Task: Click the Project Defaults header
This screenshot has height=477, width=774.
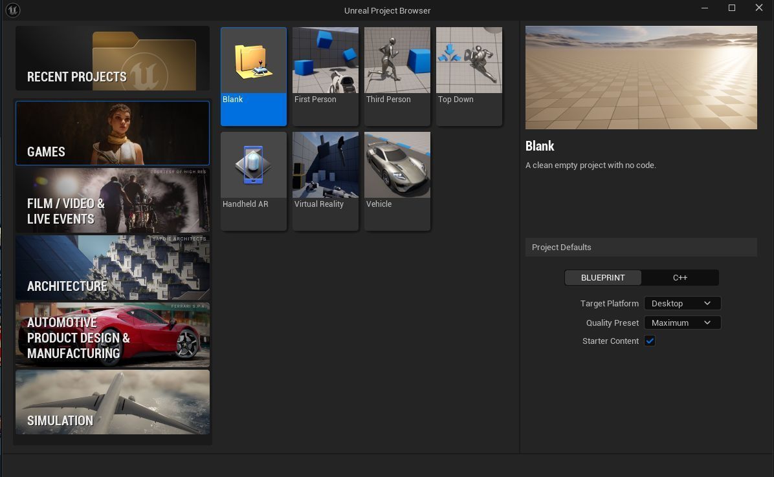Action: pyautogui.click(x=641, y=248)
